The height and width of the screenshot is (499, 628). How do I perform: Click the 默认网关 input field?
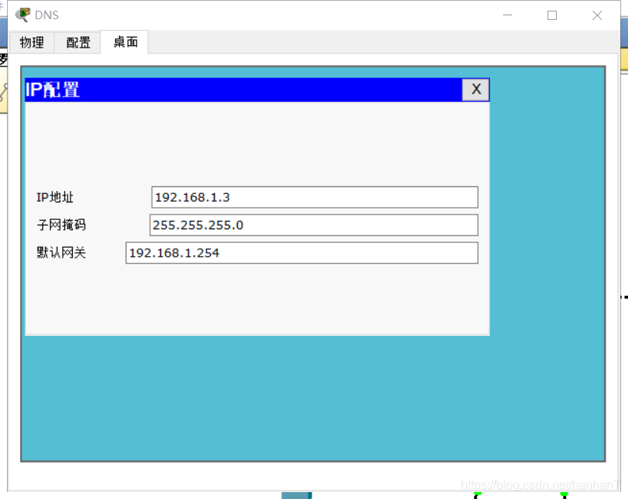click(302, 253)
